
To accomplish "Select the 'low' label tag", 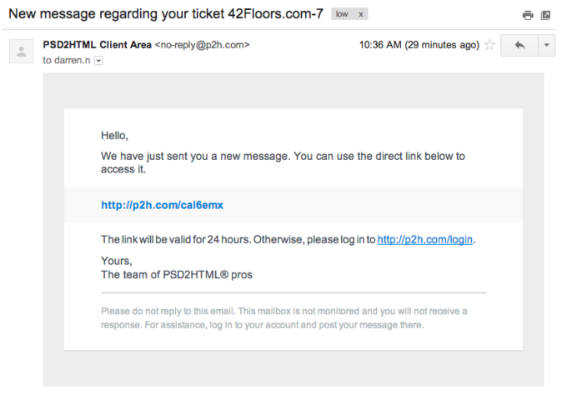I will 342,14.
